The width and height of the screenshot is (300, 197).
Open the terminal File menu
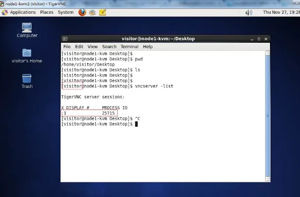(67, 47)
